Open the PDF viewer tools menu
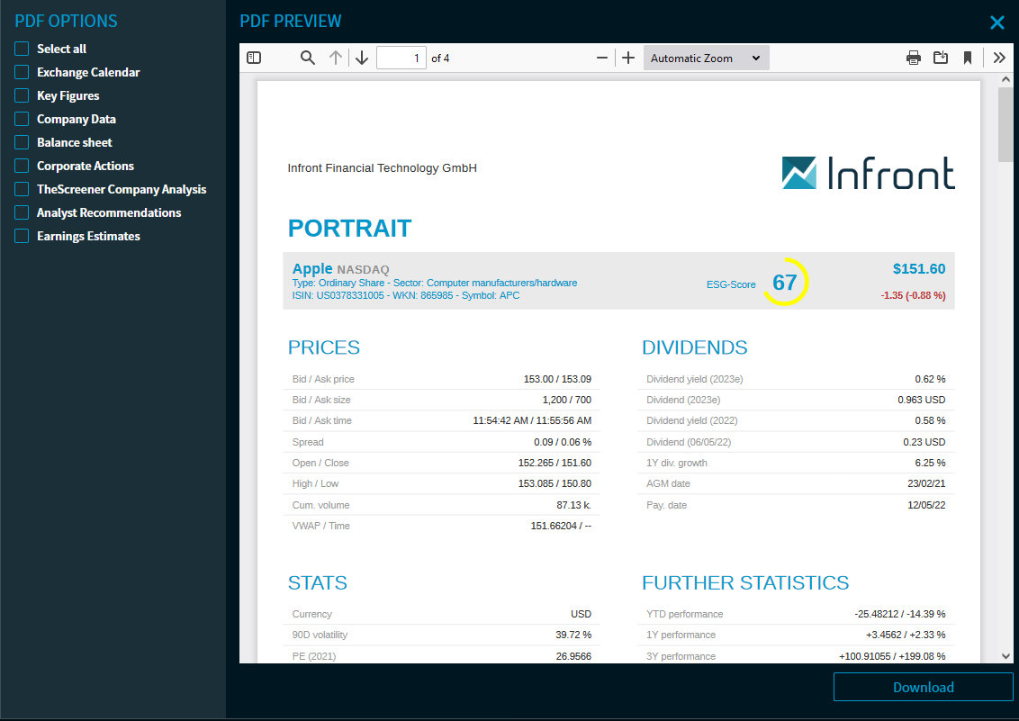1019x721 pixels. pyautogui.click(x=999, y=58)
